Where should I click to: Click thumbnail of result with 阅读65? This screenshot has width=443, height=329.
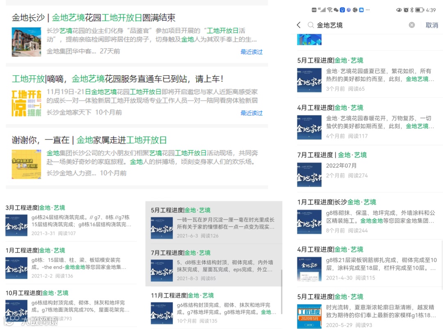pos(309,80)
